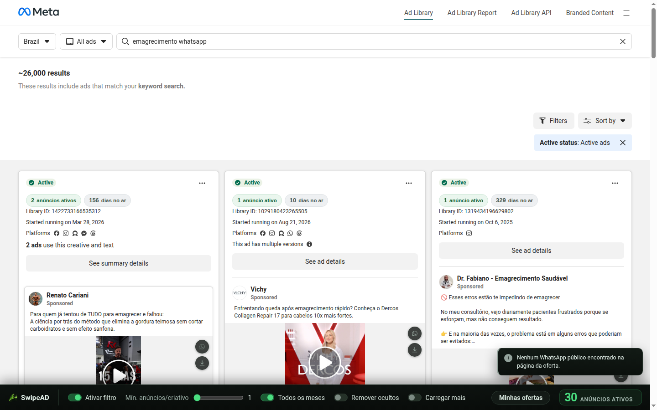Click the SwipeAD logo
Image resolution: width=657 pixels, height=410 pixels.
point(29,398)
